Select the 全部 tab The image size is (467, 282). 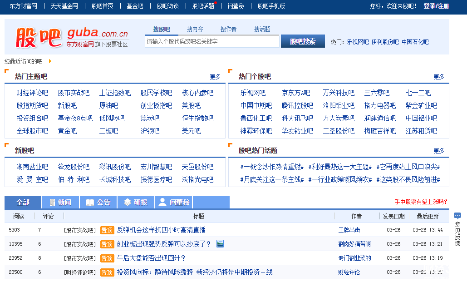click(x=23, y=203)
